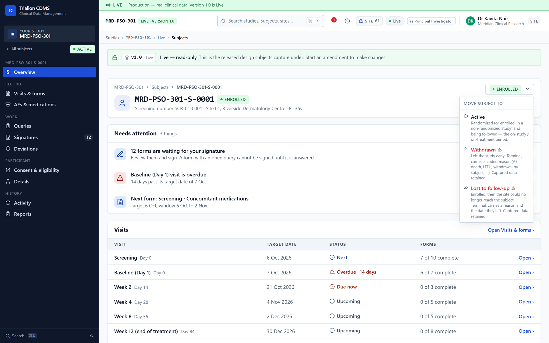Image resolution: width=549 pixels, height=343 pixels.
Task: Click warning triangle next to Withdrawn
Action: click(x=500, y=150)
